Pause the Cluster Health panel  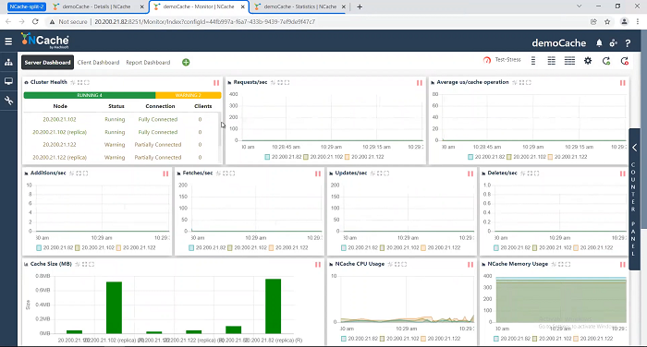216,83
